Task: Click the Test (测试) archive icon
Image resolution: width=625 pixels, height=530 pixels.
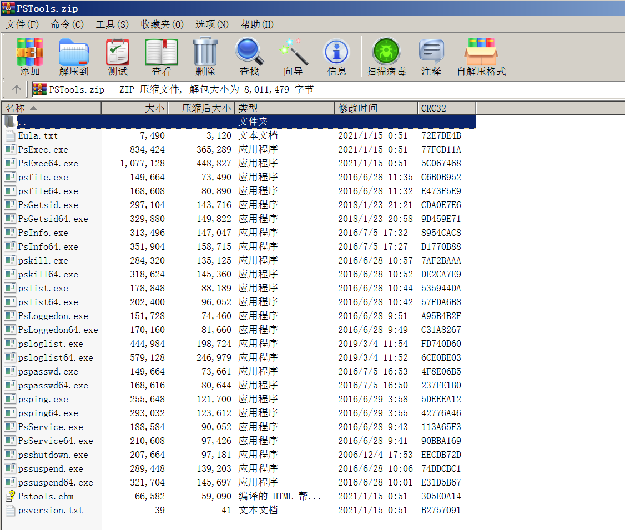Action: [x=118, y=52]
